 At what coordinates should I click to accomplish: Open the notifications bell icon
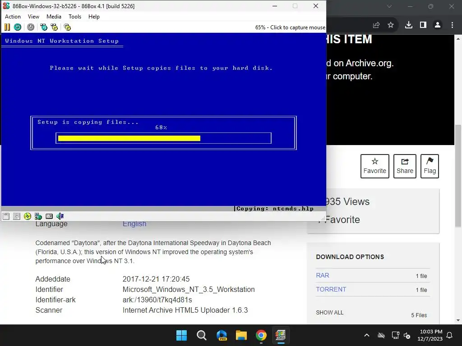pyautogui.click(x=450, y=335)
